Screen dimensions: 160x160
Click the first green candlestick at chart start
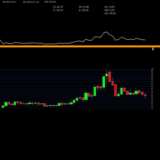(3, 107)
